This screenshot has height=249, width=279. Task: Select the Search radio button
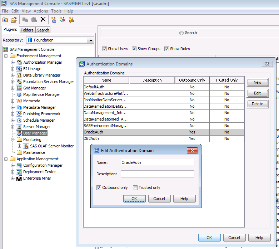point(181,33)
